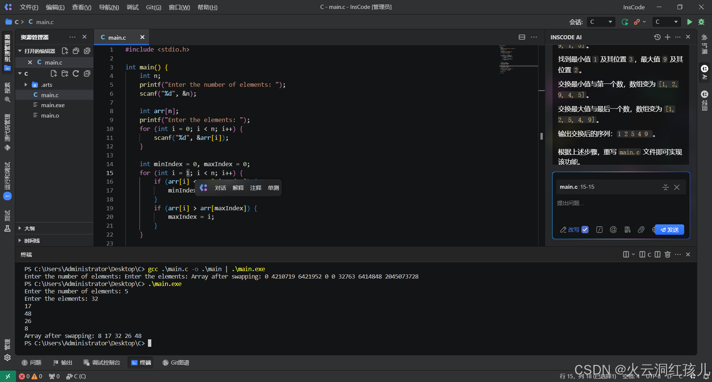Screen dimensions: 712x382
Task: Click 单测 in the inline AI popup
Action: click(273, 188)
